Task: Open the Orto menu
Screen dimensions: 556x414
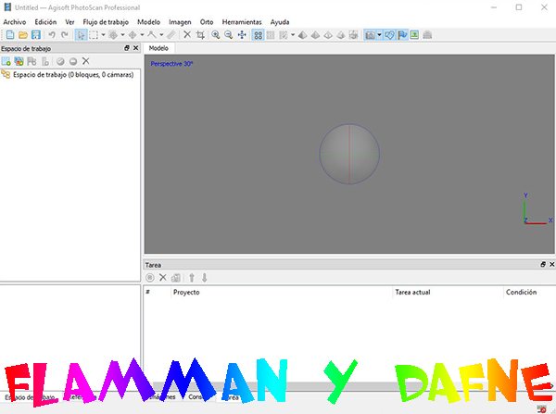Action: (x=207, y=22)
